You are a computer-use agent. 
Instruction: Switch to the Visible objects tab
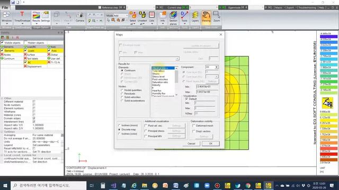(x=12, y=43)
